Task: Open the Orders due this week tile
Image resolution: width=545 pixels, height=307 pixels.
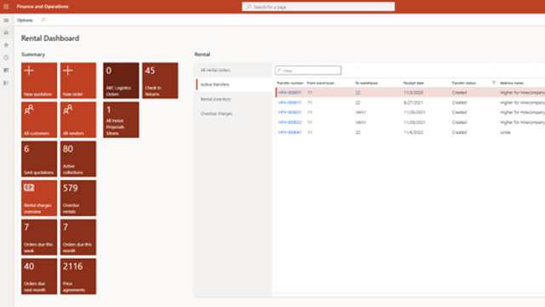Action: [39, 237]
